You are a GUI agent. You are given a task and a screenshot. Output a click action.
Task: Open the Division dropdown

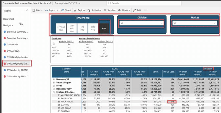[x=141, y=23]
